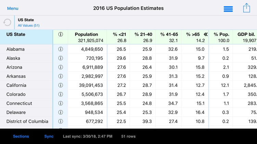Select the Connecticut row label
This screenshot has height=144, width=257.
19,103
